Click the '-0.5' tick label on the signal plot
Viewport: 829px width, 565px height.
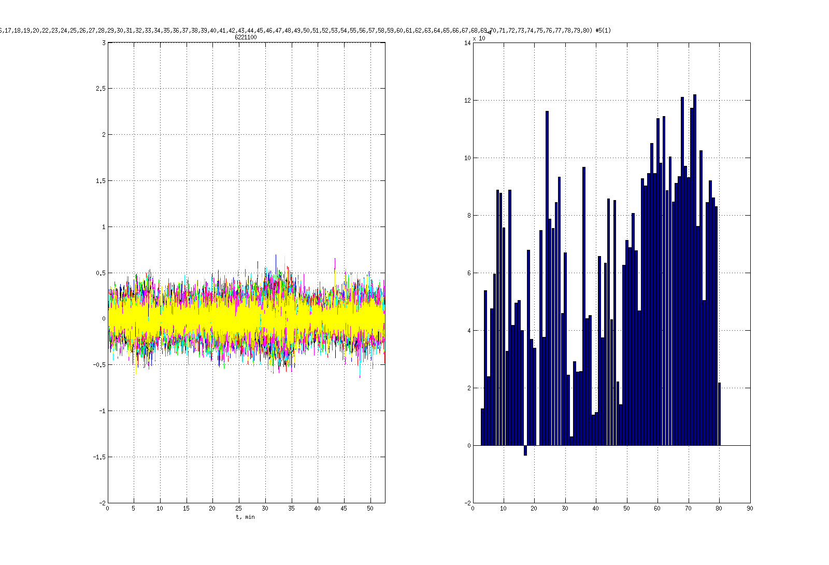99,365
